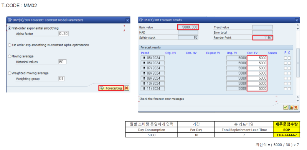This screenshot has height=150, width=307.
Task: Click the Reorder Point field showing 1167
Action: point(262,37)
